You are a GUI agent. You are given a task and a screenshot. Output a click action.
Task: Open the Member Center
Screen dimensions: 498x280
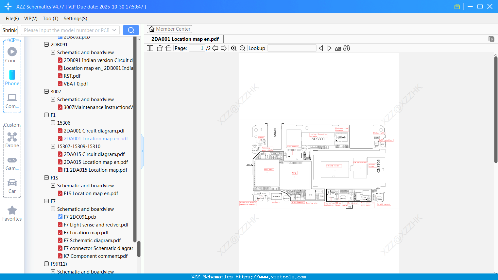point(169,29)
